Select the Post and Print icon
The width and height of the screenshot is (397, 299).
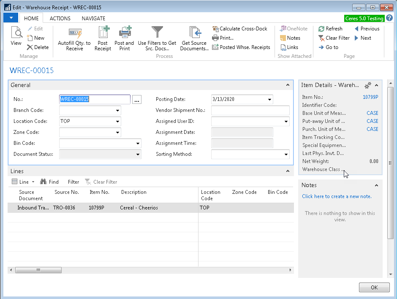(x=124, y=33)
